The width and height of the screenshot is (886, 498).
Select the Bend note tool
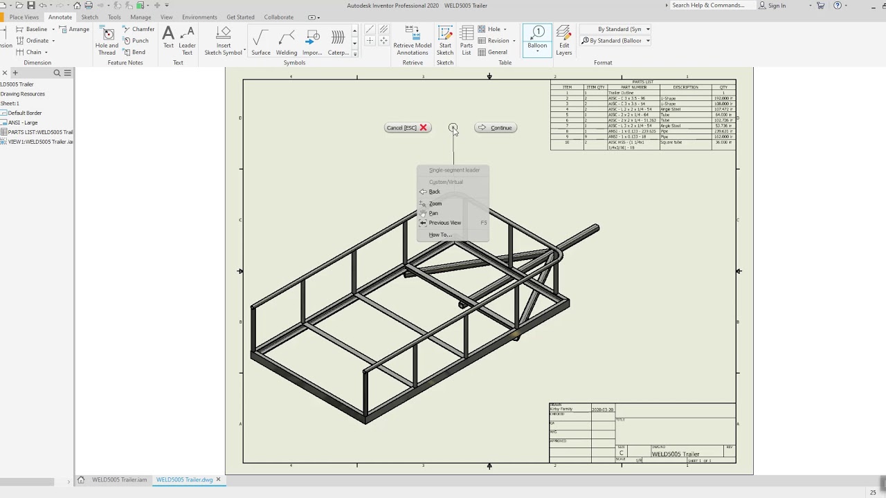pyautogui.click(x=134, y=52)
